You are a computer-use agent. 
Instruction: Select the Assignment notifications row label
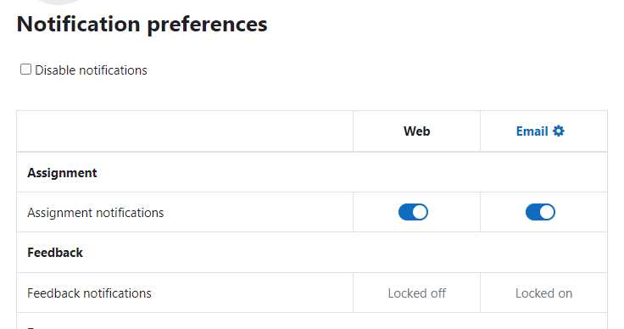click(96, 213)
